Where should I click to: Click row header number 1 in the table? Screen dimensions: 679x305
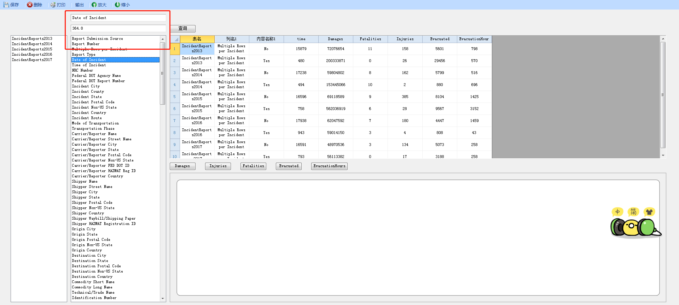(175, 49)
